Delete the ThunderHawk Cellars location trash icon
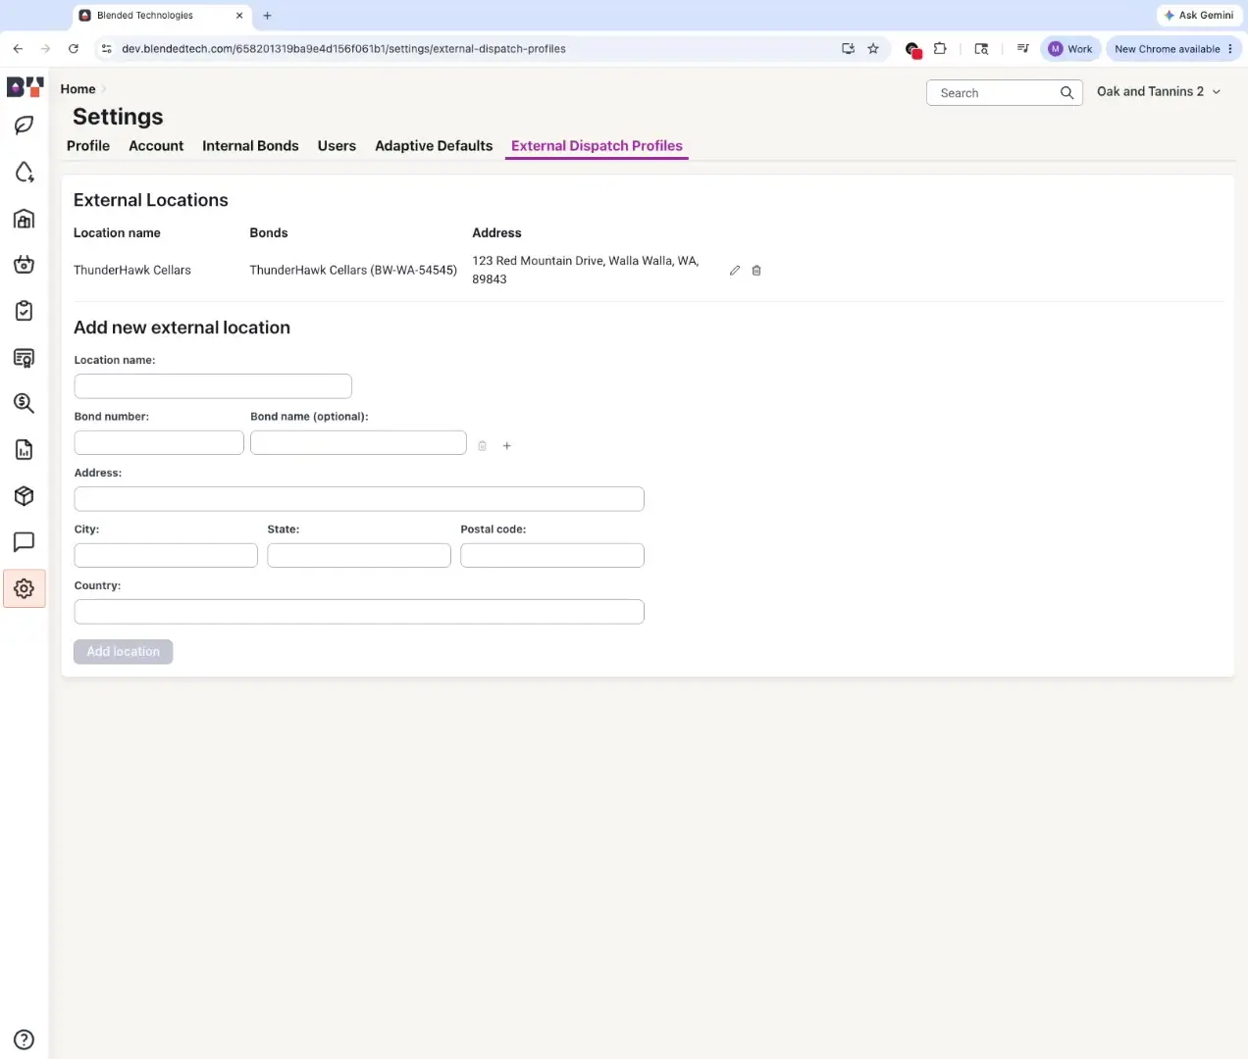Screen dimensions: 1248x1059 click(756, 271)
